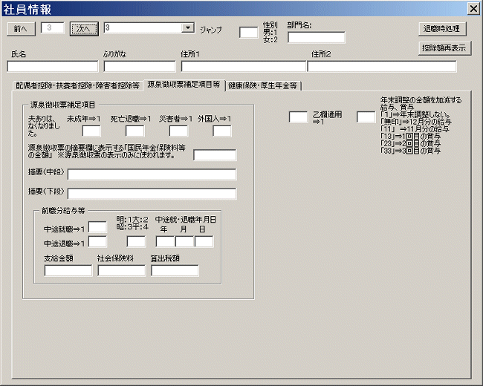Click the 摘要(下段) text field
Image resolution: width=483 pixels, height=386 pixels.
[152, 194]
